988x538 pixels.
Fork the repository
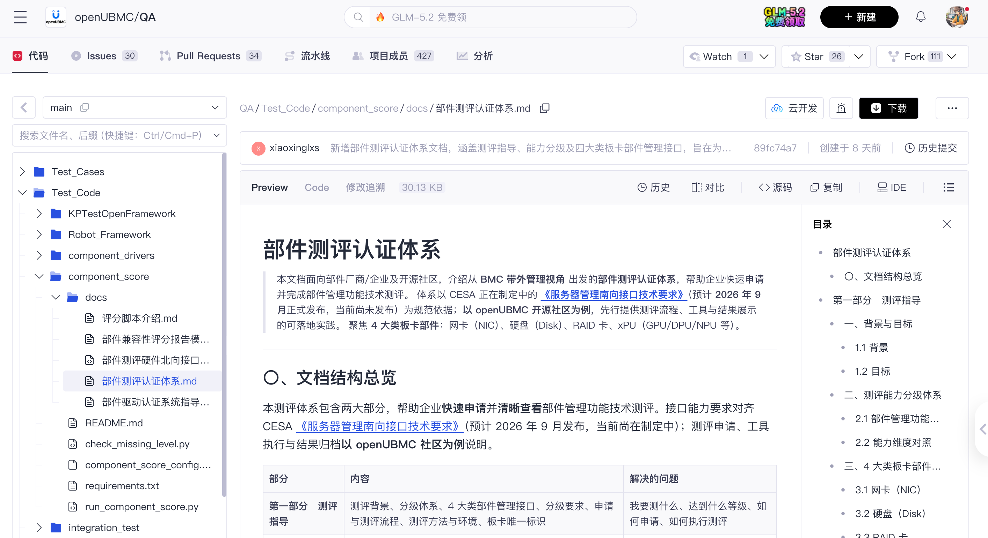tap(915, 56)
